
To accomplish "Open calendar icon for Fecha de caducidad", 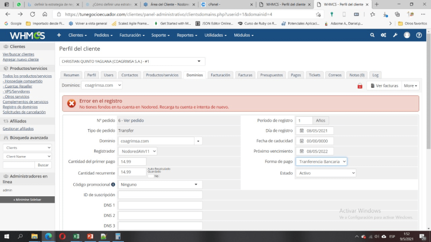I will click(x=302, y=141).
